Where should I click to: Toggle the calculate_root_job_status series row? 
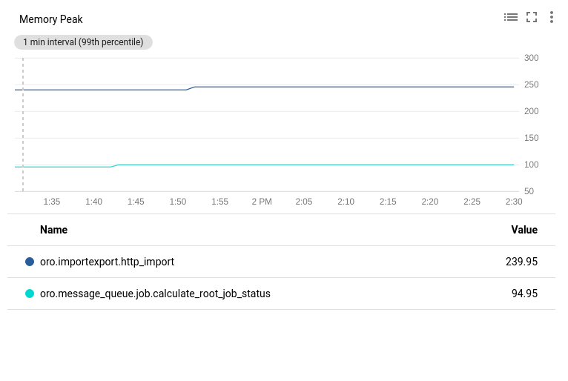154,294
